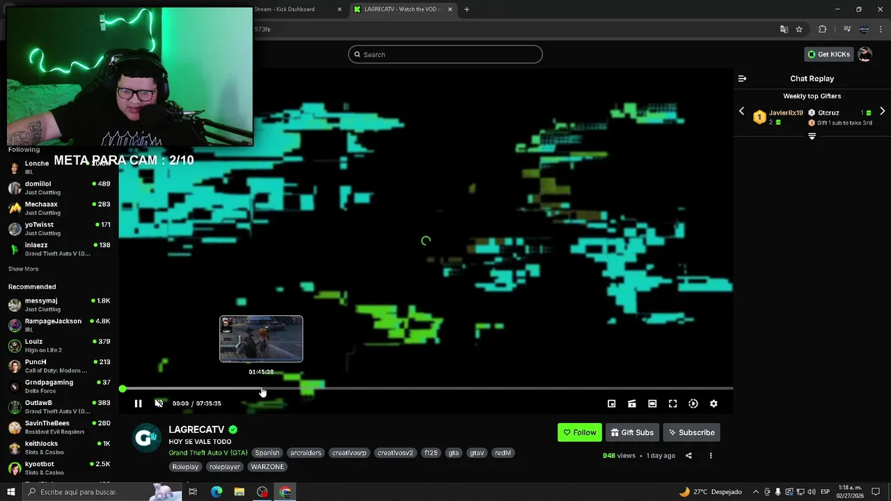This screenshot has height=501, width=891.
Task: Collapse the Chat Replay panel
Action: [x=742, y=79]
